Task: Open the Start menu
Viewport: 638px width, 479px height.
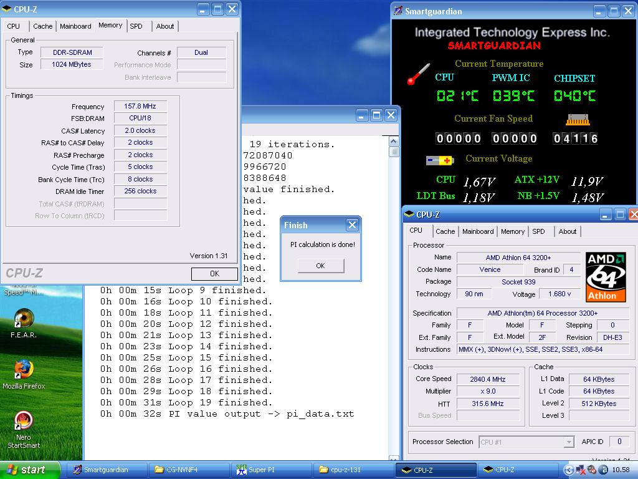Action: 30,470
